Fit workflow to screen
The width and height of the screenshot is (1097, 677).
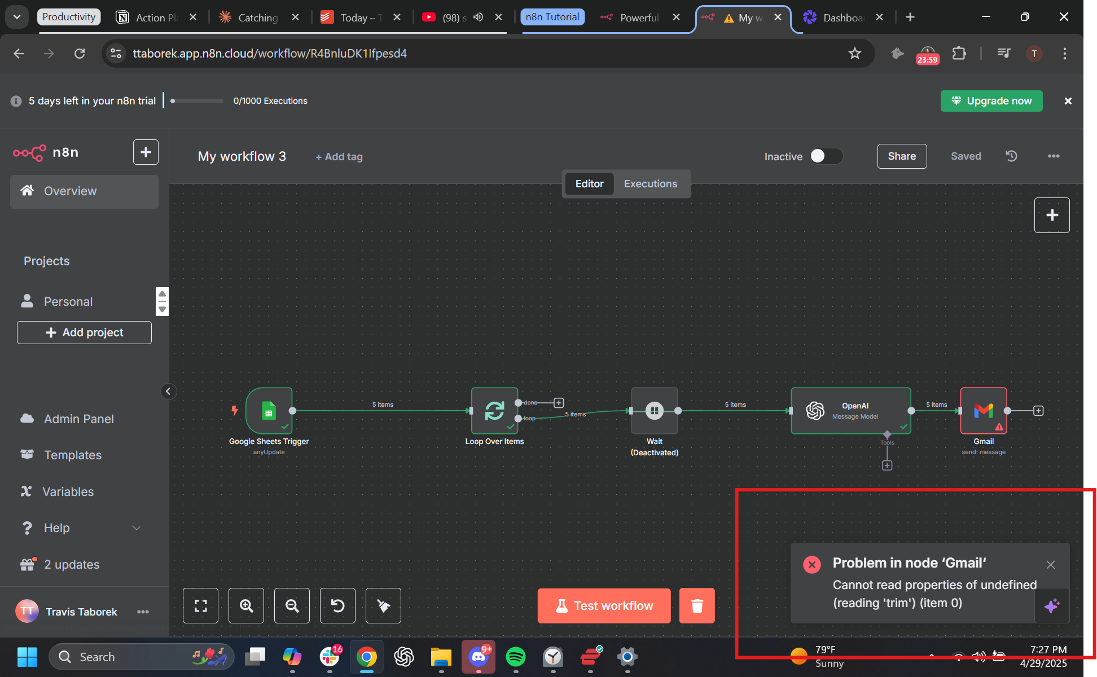(200, 605)
